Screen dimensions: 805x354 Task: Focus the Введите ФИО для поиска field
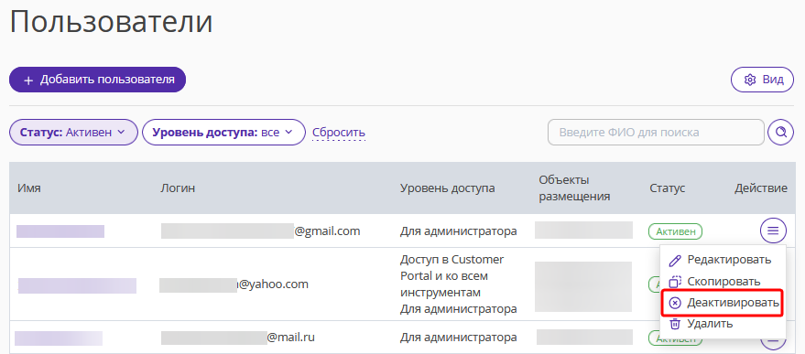coord(656,133)
